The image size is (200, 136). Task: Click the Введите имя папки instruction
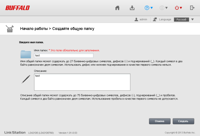click(32, 42)
